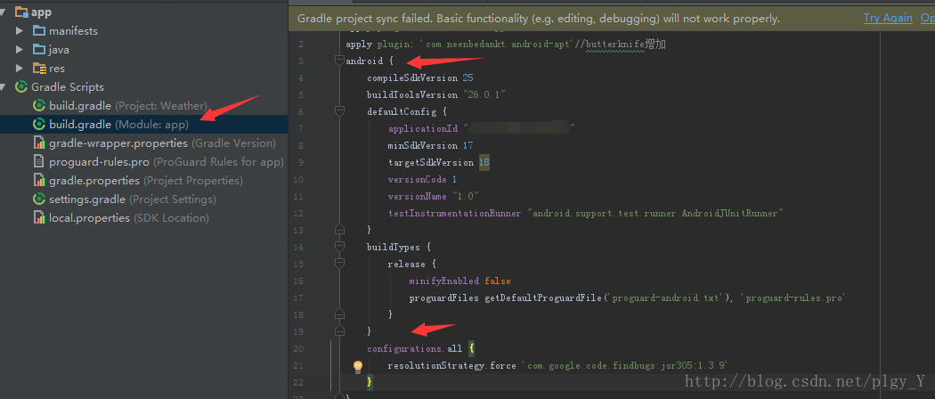Viewport: 935px width, 399px height.
Task: Click the gradle.properties file icon
Action: point(39,180)
